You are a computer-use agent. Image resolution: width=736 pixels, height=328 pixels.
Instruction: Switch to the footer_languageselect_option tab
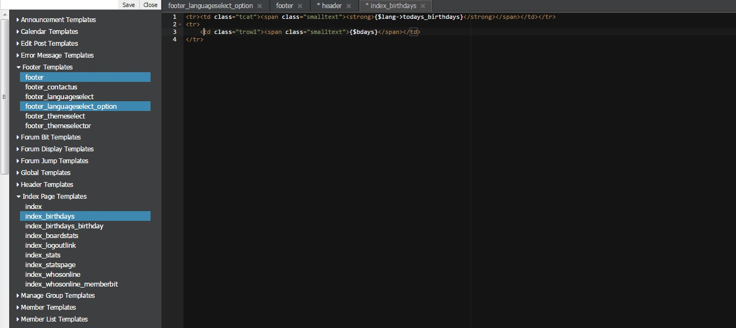(x=210, y=6)
